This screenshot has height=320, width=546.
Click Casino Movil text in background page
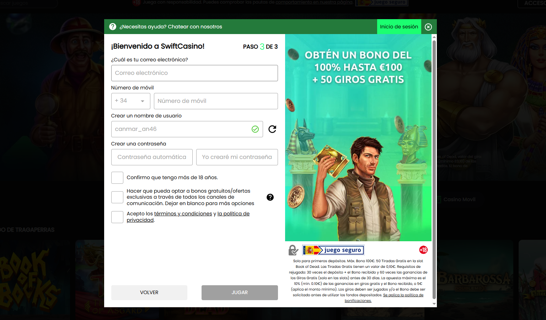pyautogui.click(x=459, y=199)
